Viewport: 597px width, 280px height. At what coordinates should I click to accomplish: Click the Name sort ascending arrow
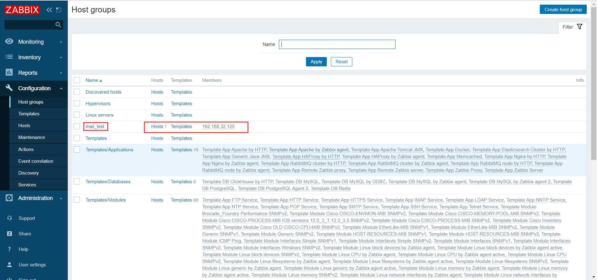pyautogui.click(x=100, y=81)
